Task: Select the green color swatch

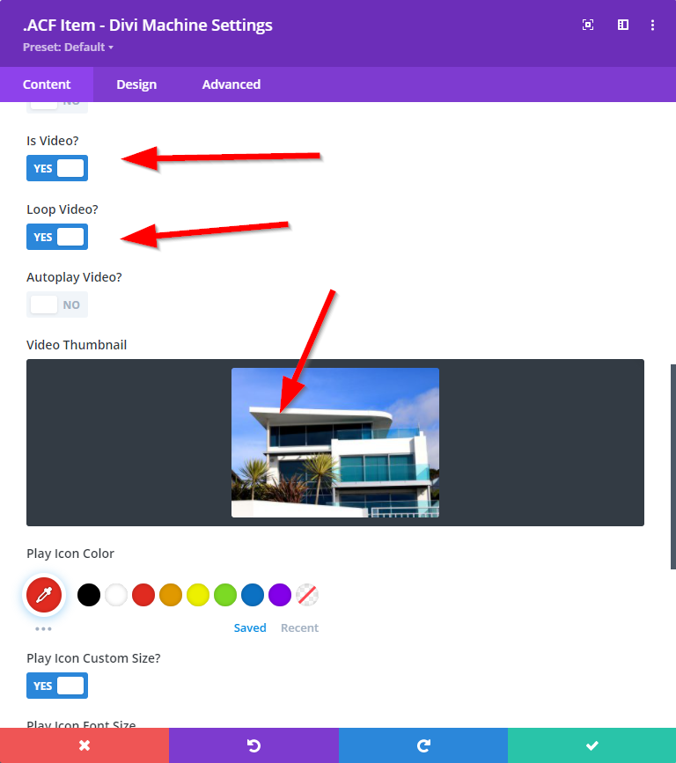Action: point(225,595)
